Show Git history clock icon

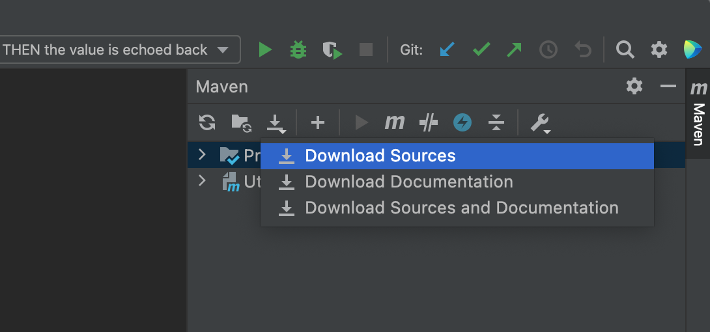click(548, 49)
